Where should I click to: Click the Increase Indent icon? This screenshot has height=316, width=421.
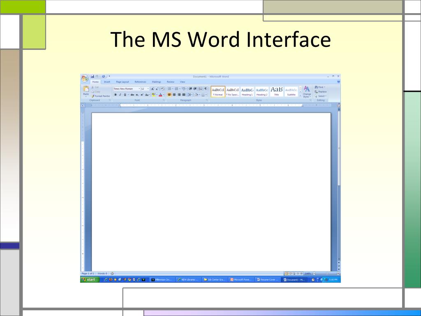coord(195,89)
